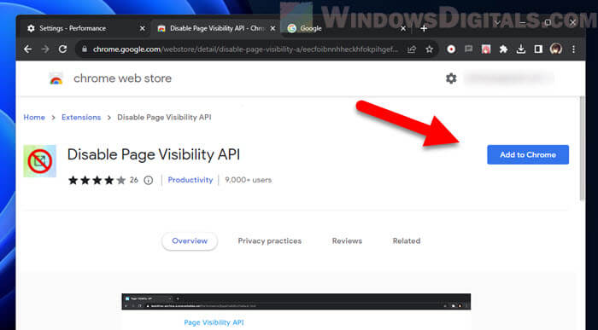Open the Chrome three-dot menu
Viewport: 598px width, 330px height.
(x=573, y=49)
